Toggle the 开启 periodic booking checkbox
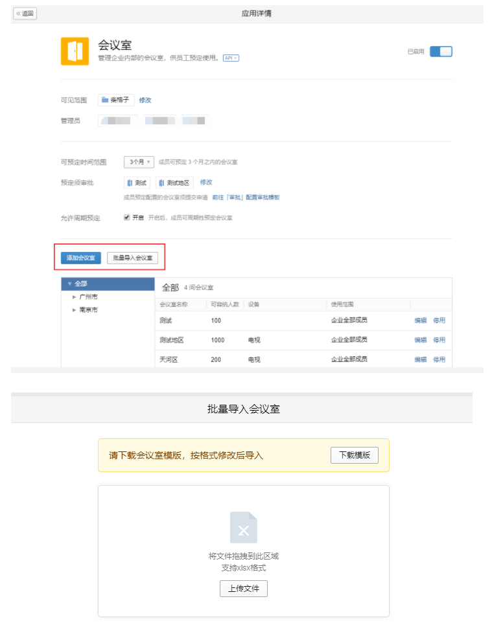The width and height of the screenshot is (492, 634). pyautogui.click(x=126, y=218)
